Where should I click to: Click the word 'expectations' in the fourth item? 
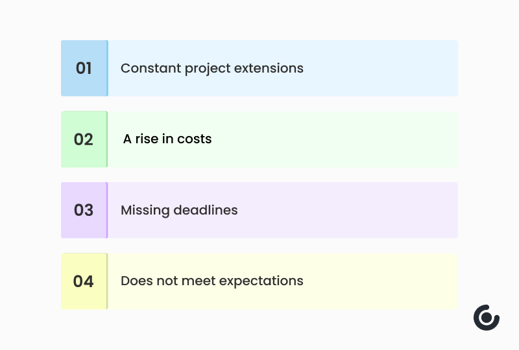pyautogui.click(x=261, y=281)
